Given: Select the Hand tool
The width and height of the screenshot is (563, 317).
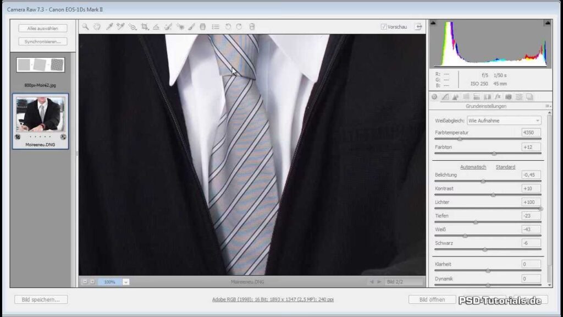Looking at the screenshot, I should pos(97,26).
